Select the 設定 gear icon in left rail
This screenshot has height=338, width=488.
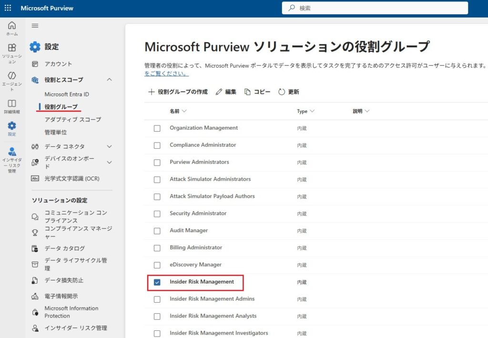12,126
